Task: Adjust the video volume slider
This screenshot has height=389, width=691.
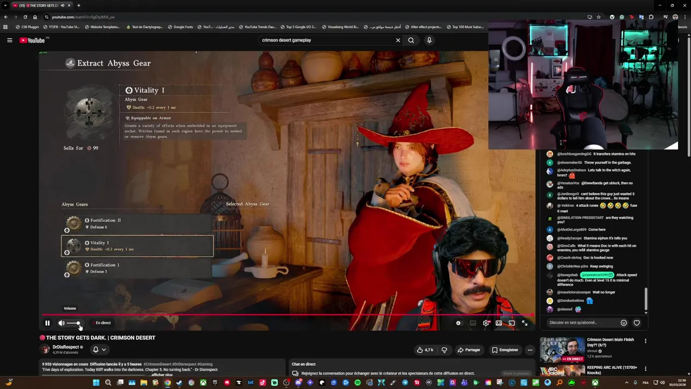Action: [x=73, y=323]
